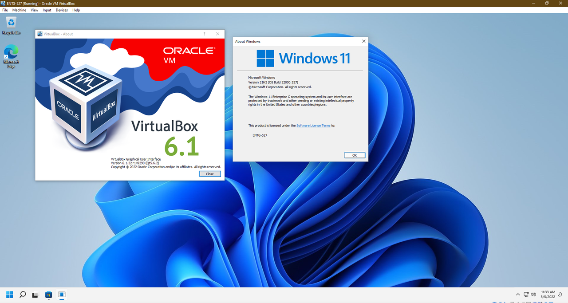Image resolution: width=568 pixels, height=303 pixels.
Task: Open taskbar Search
Action: point(23,294)
